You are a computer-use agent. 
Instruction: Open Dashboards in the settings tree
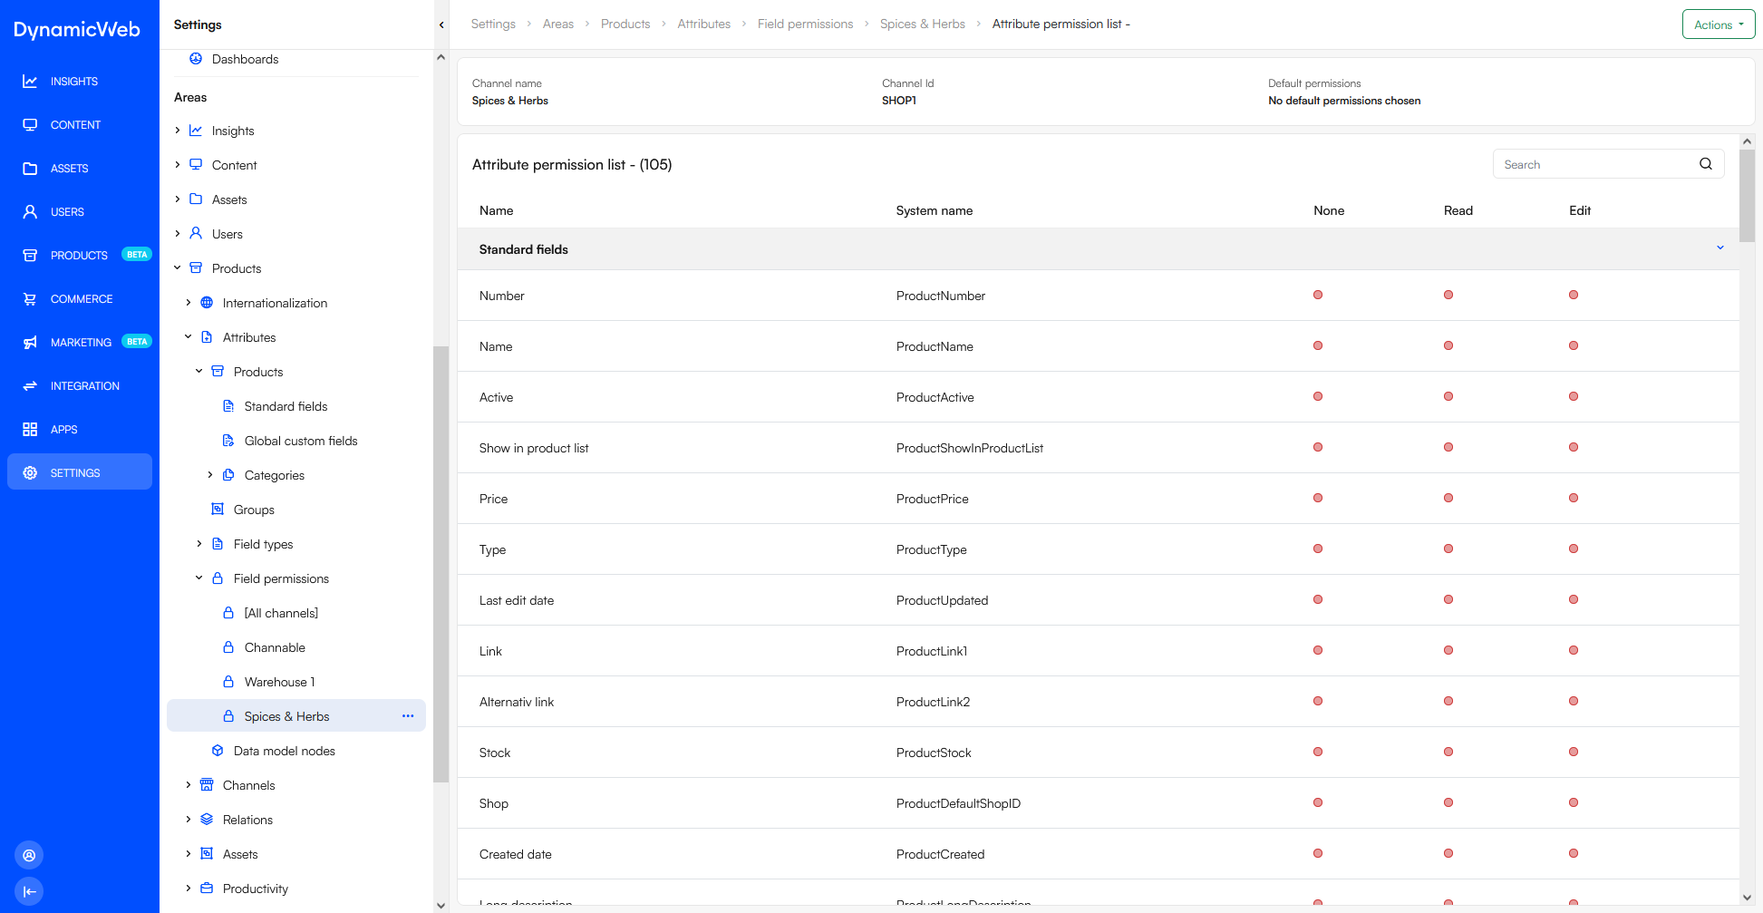(x=245, y=59)
